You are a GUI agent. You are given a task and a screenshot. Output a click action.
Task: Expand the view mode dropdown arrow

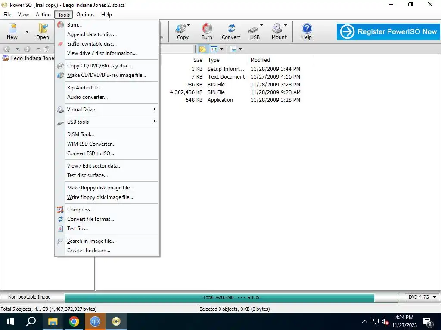tap(222, 49)
